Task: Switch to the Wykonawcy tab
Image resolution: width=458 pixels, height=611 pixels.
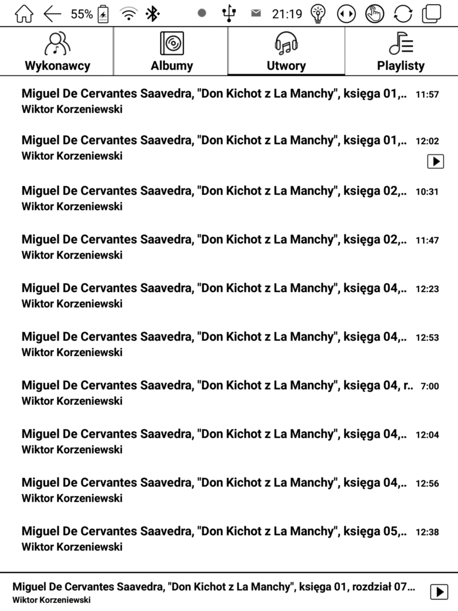Action: pyautogui.click(x=58, y=51)
